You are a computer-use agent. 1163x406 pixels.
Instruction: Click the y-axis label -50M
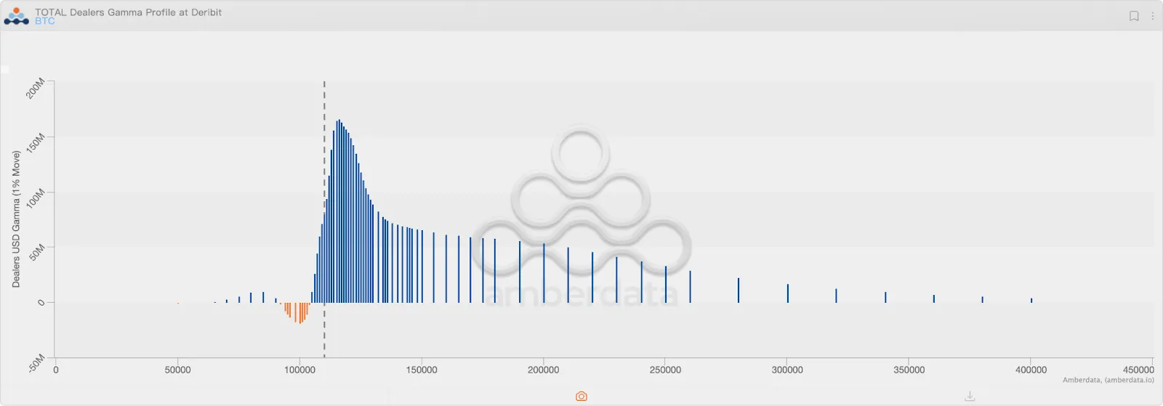[36, 362]
